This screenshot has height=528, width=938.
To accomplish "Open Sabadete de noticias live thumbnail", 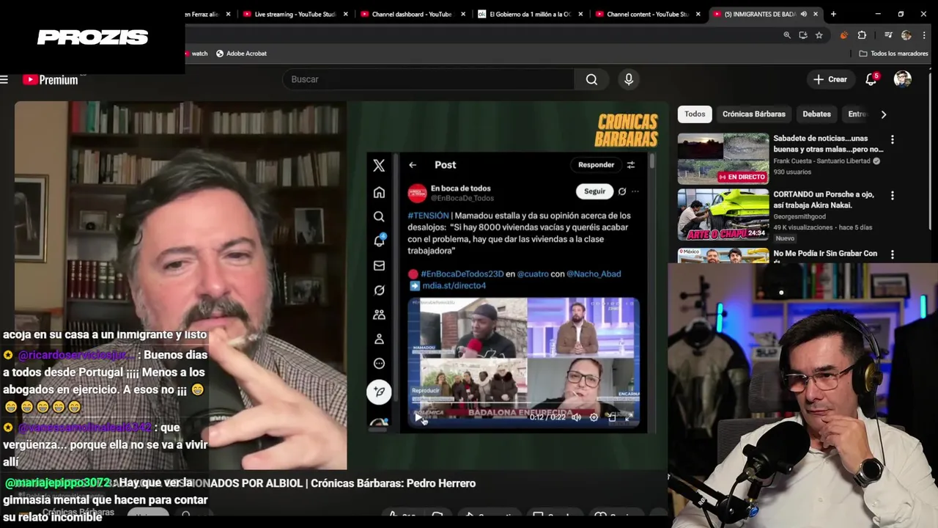I will click(x=723, y=158).
